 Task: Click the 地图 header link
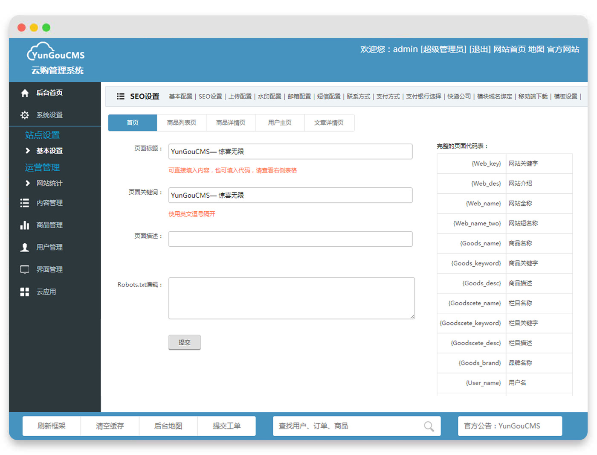(536, 50)
